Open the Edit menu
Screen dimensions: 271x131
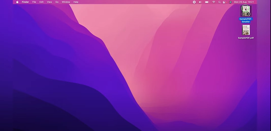[41, 2]
